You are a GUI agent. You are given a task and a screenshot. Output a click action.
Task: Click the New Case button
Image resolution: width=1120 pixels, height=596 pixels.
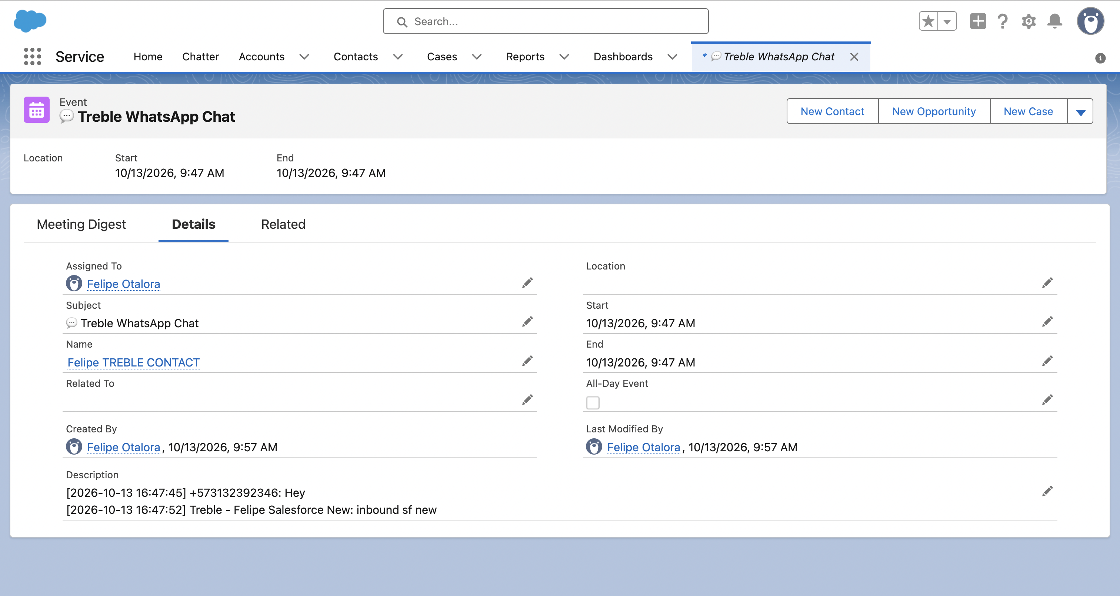(x=1029, y=111)
